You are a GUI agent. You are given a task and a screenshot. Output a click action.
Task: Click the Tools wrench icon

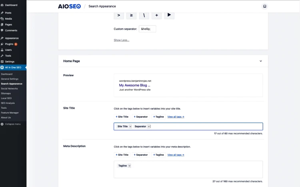click(2, 56)
